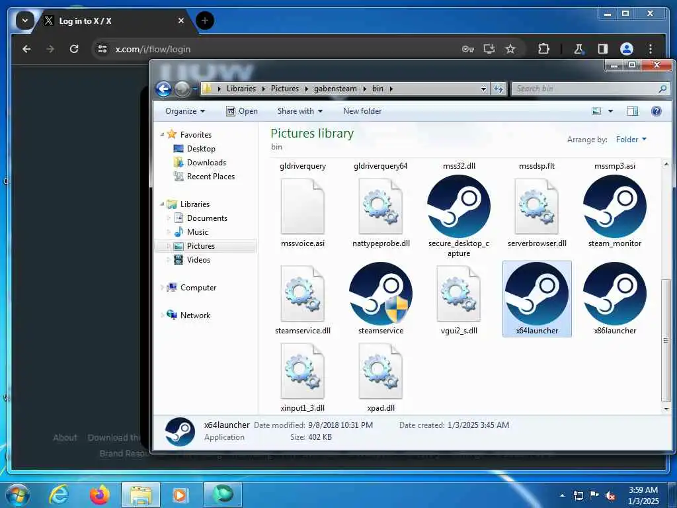Select the mssvoice.asi file
Viewport: 677px width, 508px height.
302,212
